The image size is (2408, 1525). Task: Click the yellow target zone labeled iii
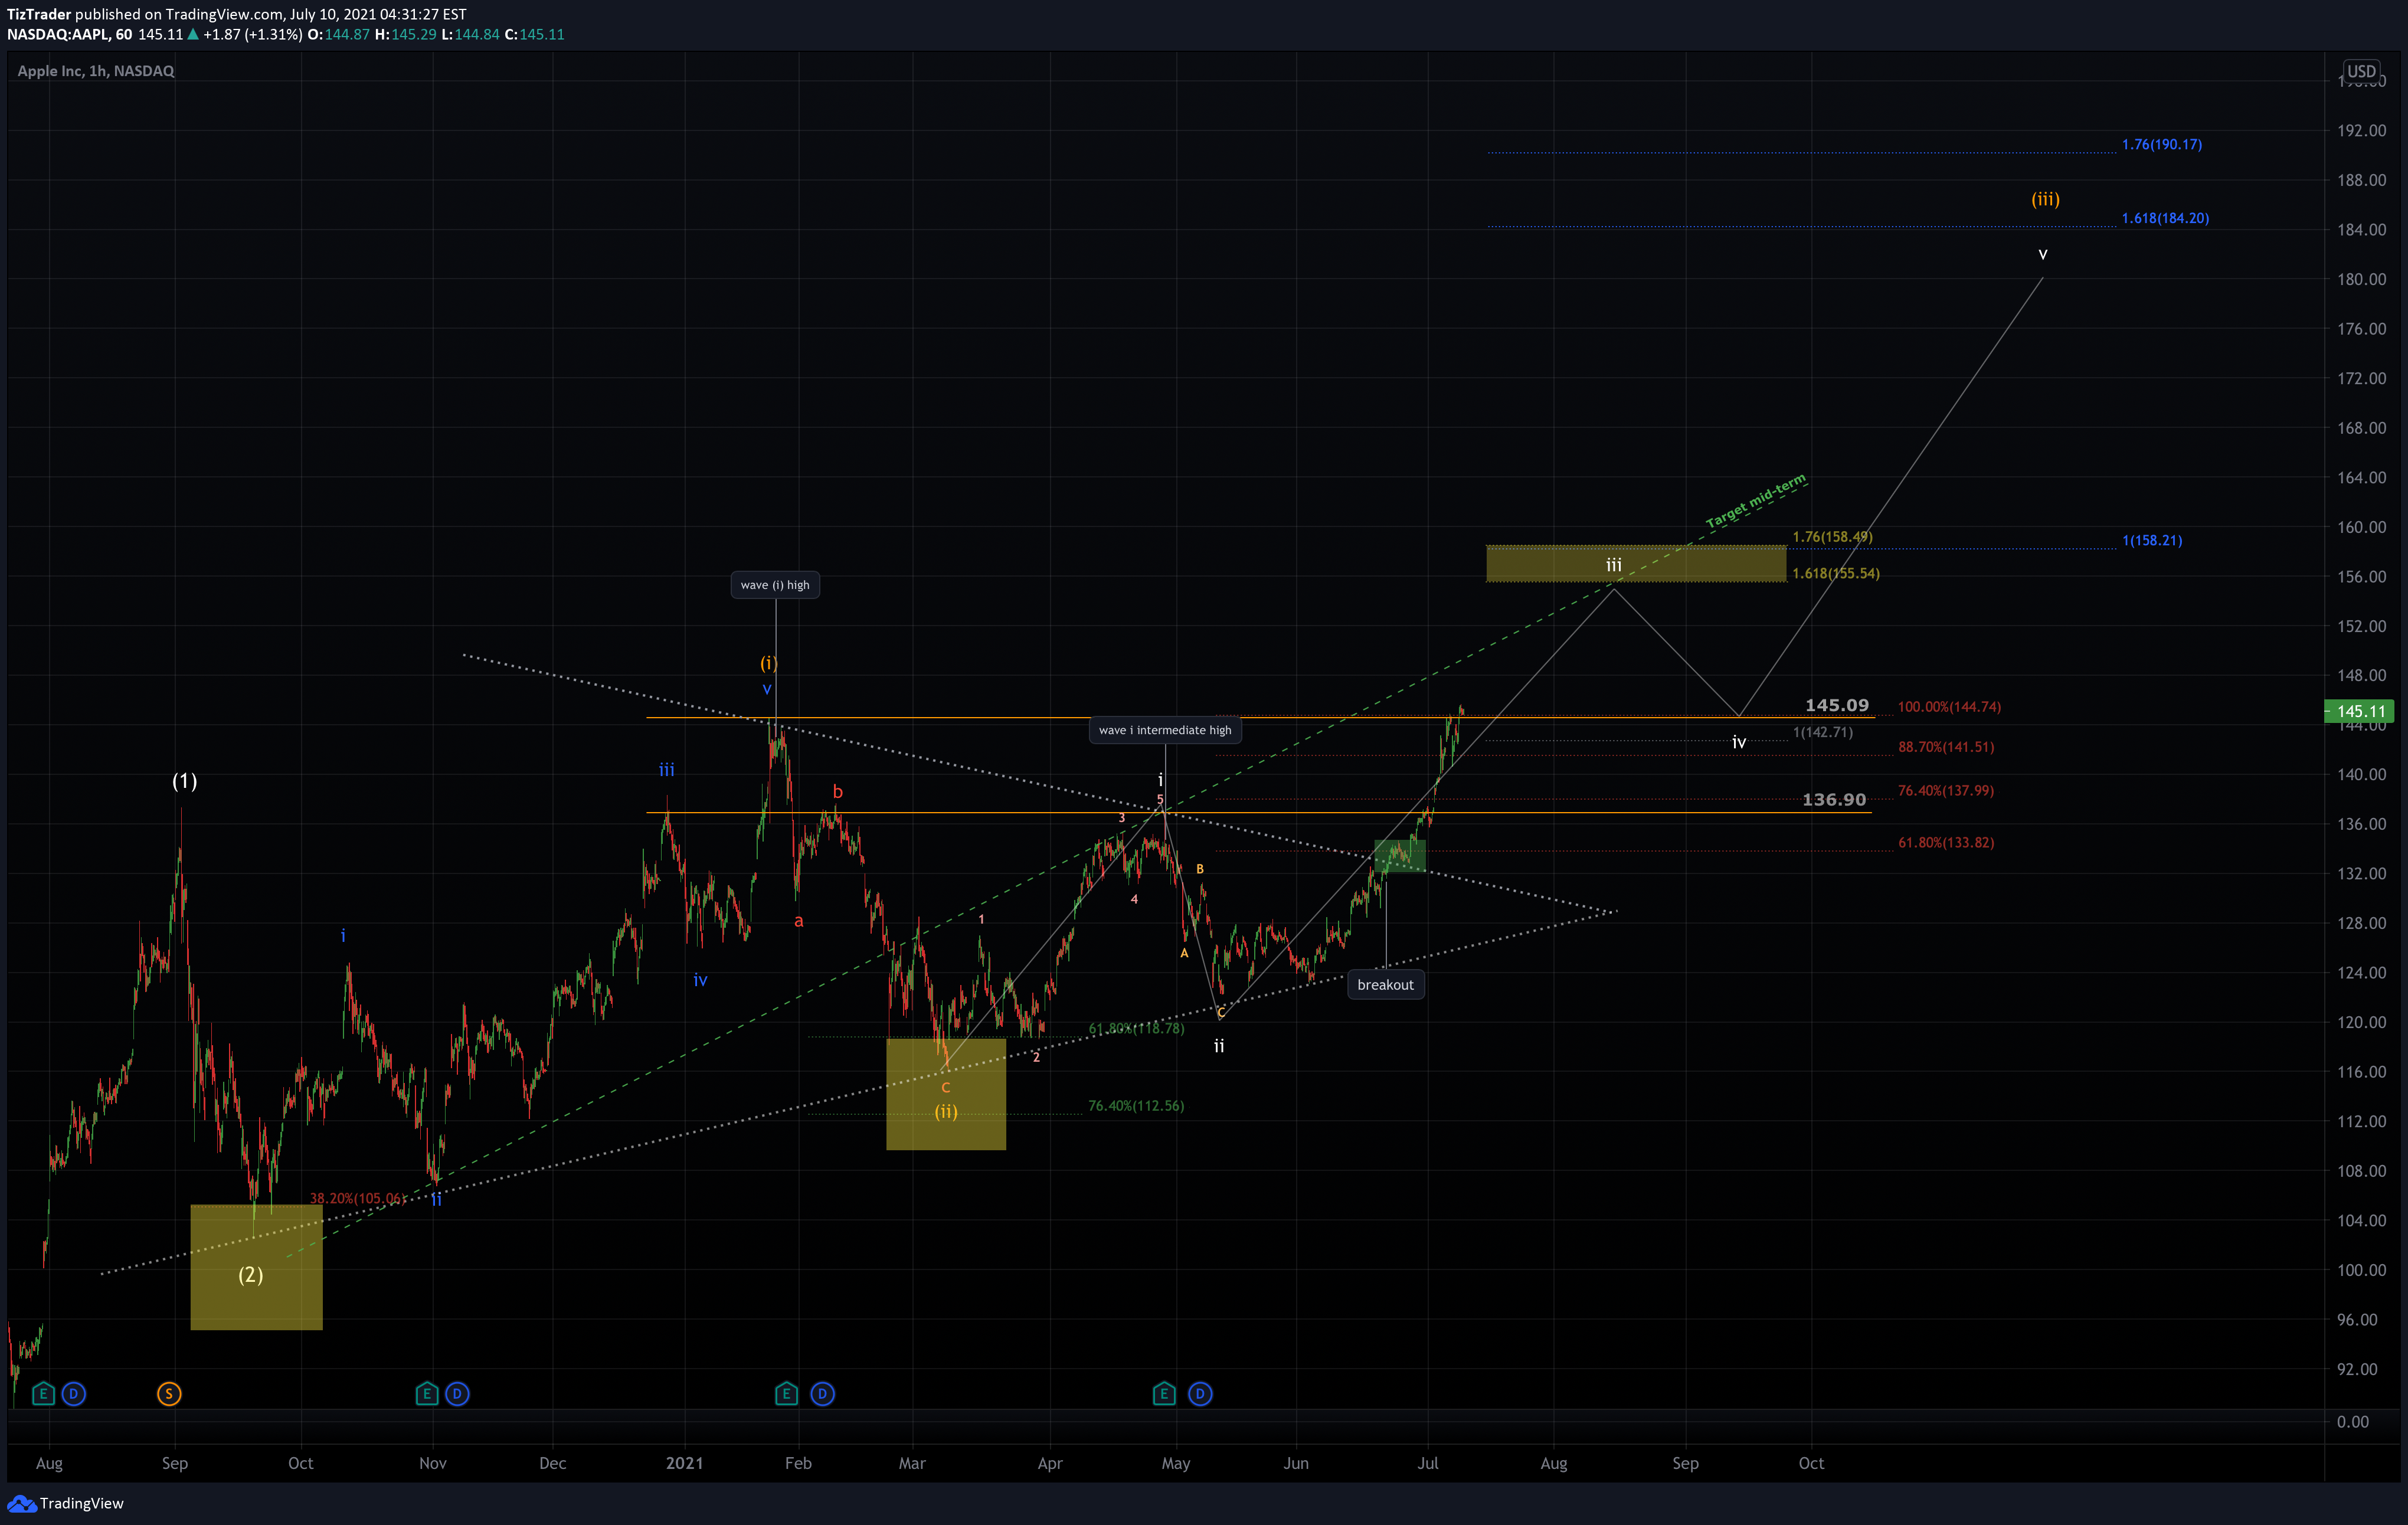(1635, 564)
